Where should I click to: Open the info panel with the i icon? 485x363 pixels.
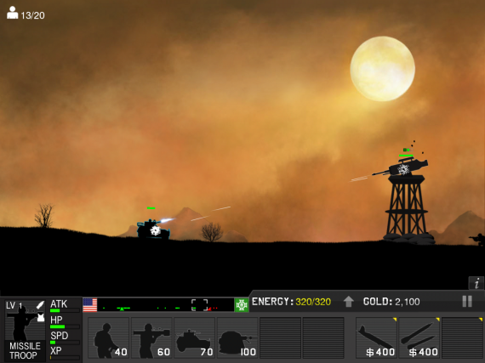point(476,283)
